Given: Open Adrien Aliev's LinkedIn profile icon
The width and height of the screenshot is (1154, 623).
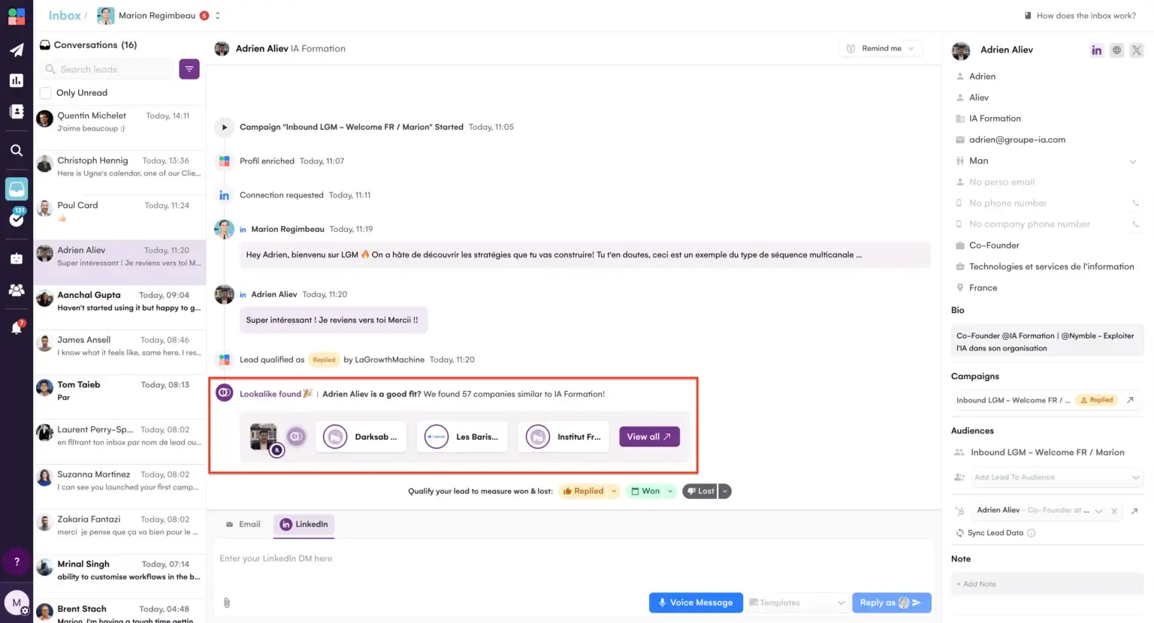Looking at the screenshot, I should pyautogui.click(x=1097, y=50).
